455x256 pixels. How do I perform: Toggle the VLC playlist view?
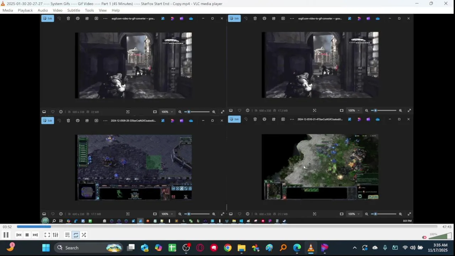[x=67, y=235]
